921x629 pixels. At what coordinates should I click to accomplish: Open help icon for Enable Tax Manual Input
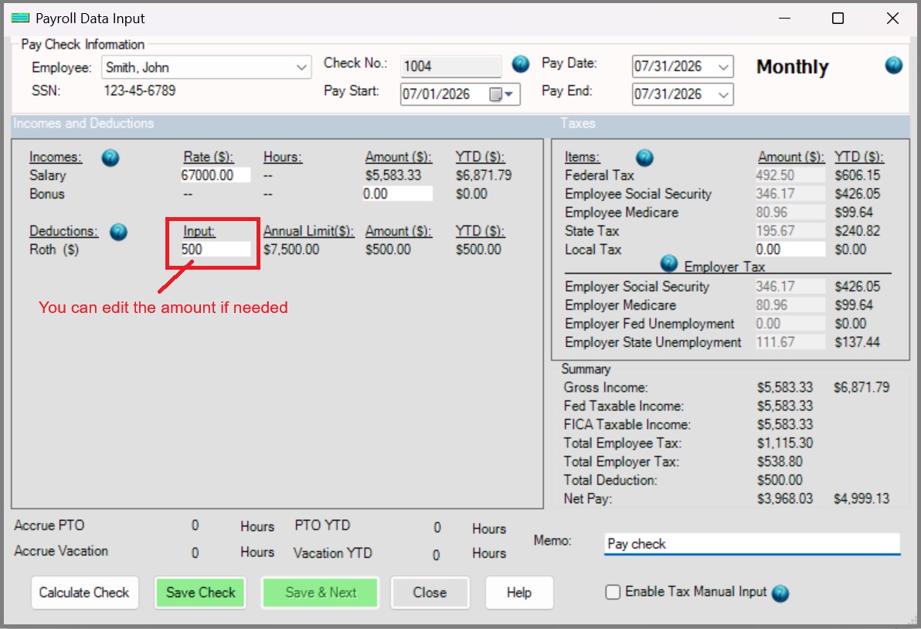(780, 593)
